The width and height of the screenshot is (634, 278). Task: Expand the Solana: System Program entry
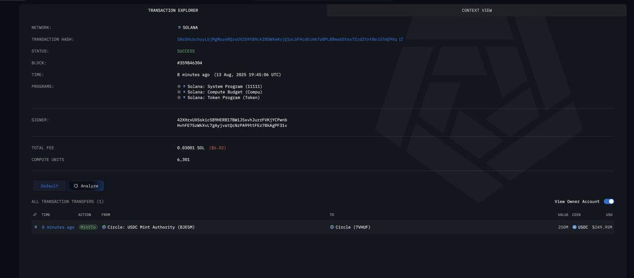coord(179,87)
